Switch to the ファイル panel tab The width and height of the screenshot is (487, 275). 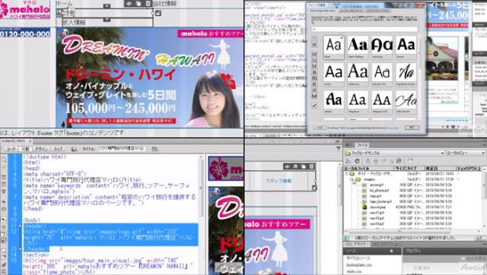(x=362, y=145)
